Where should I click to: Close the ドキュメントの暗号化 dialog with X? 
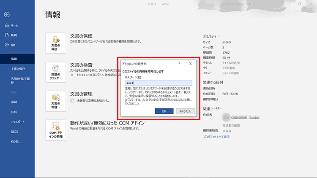click(x=191, y=63)
